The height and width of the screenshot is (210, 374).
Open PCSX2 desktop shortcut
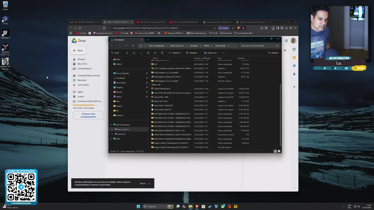pos(5,20)
